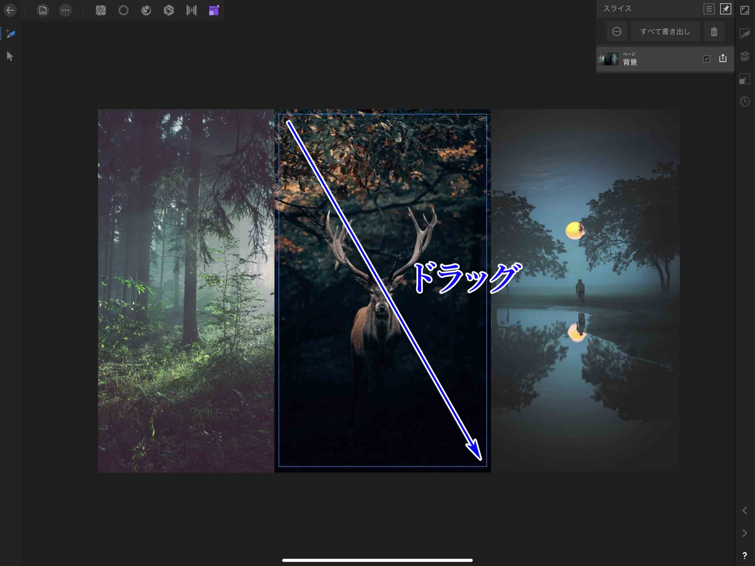Open the more options menu in the Slices panel
The width and height of the screenshot is (755, 566).
click(x=616, y=31)
